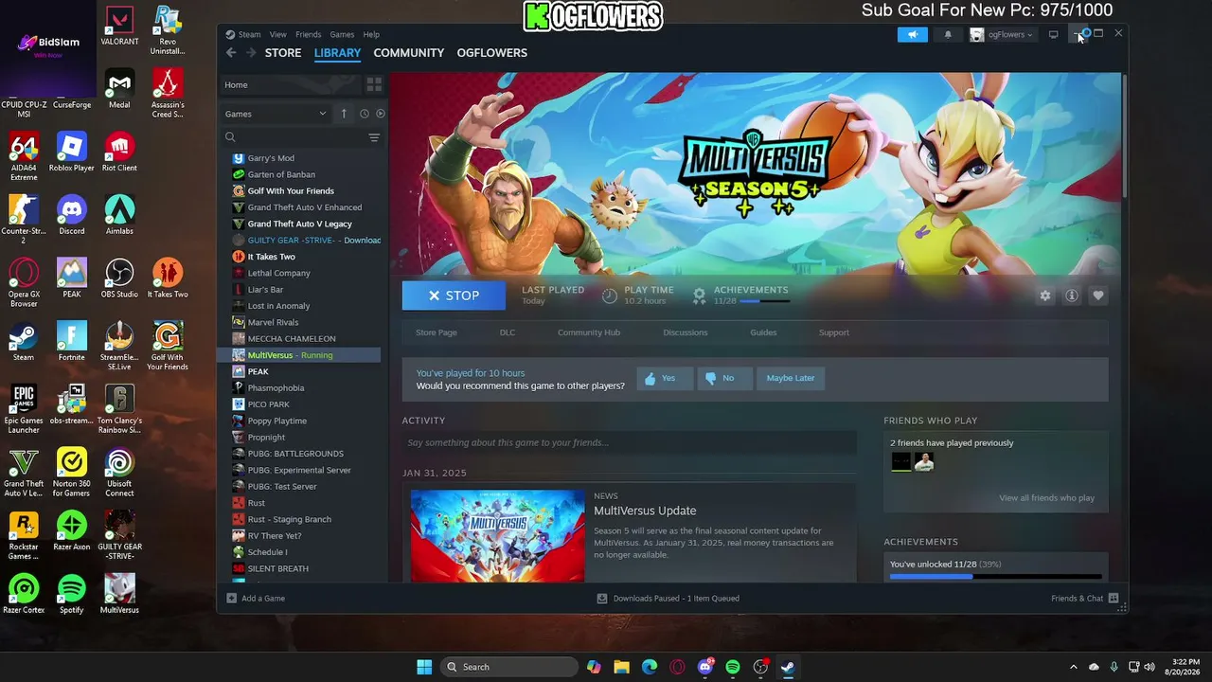This screenshot has height=682, width=1212.
Task: Select the Ubisoft Connect desktop icon
Action: click(x=119, y=473)
